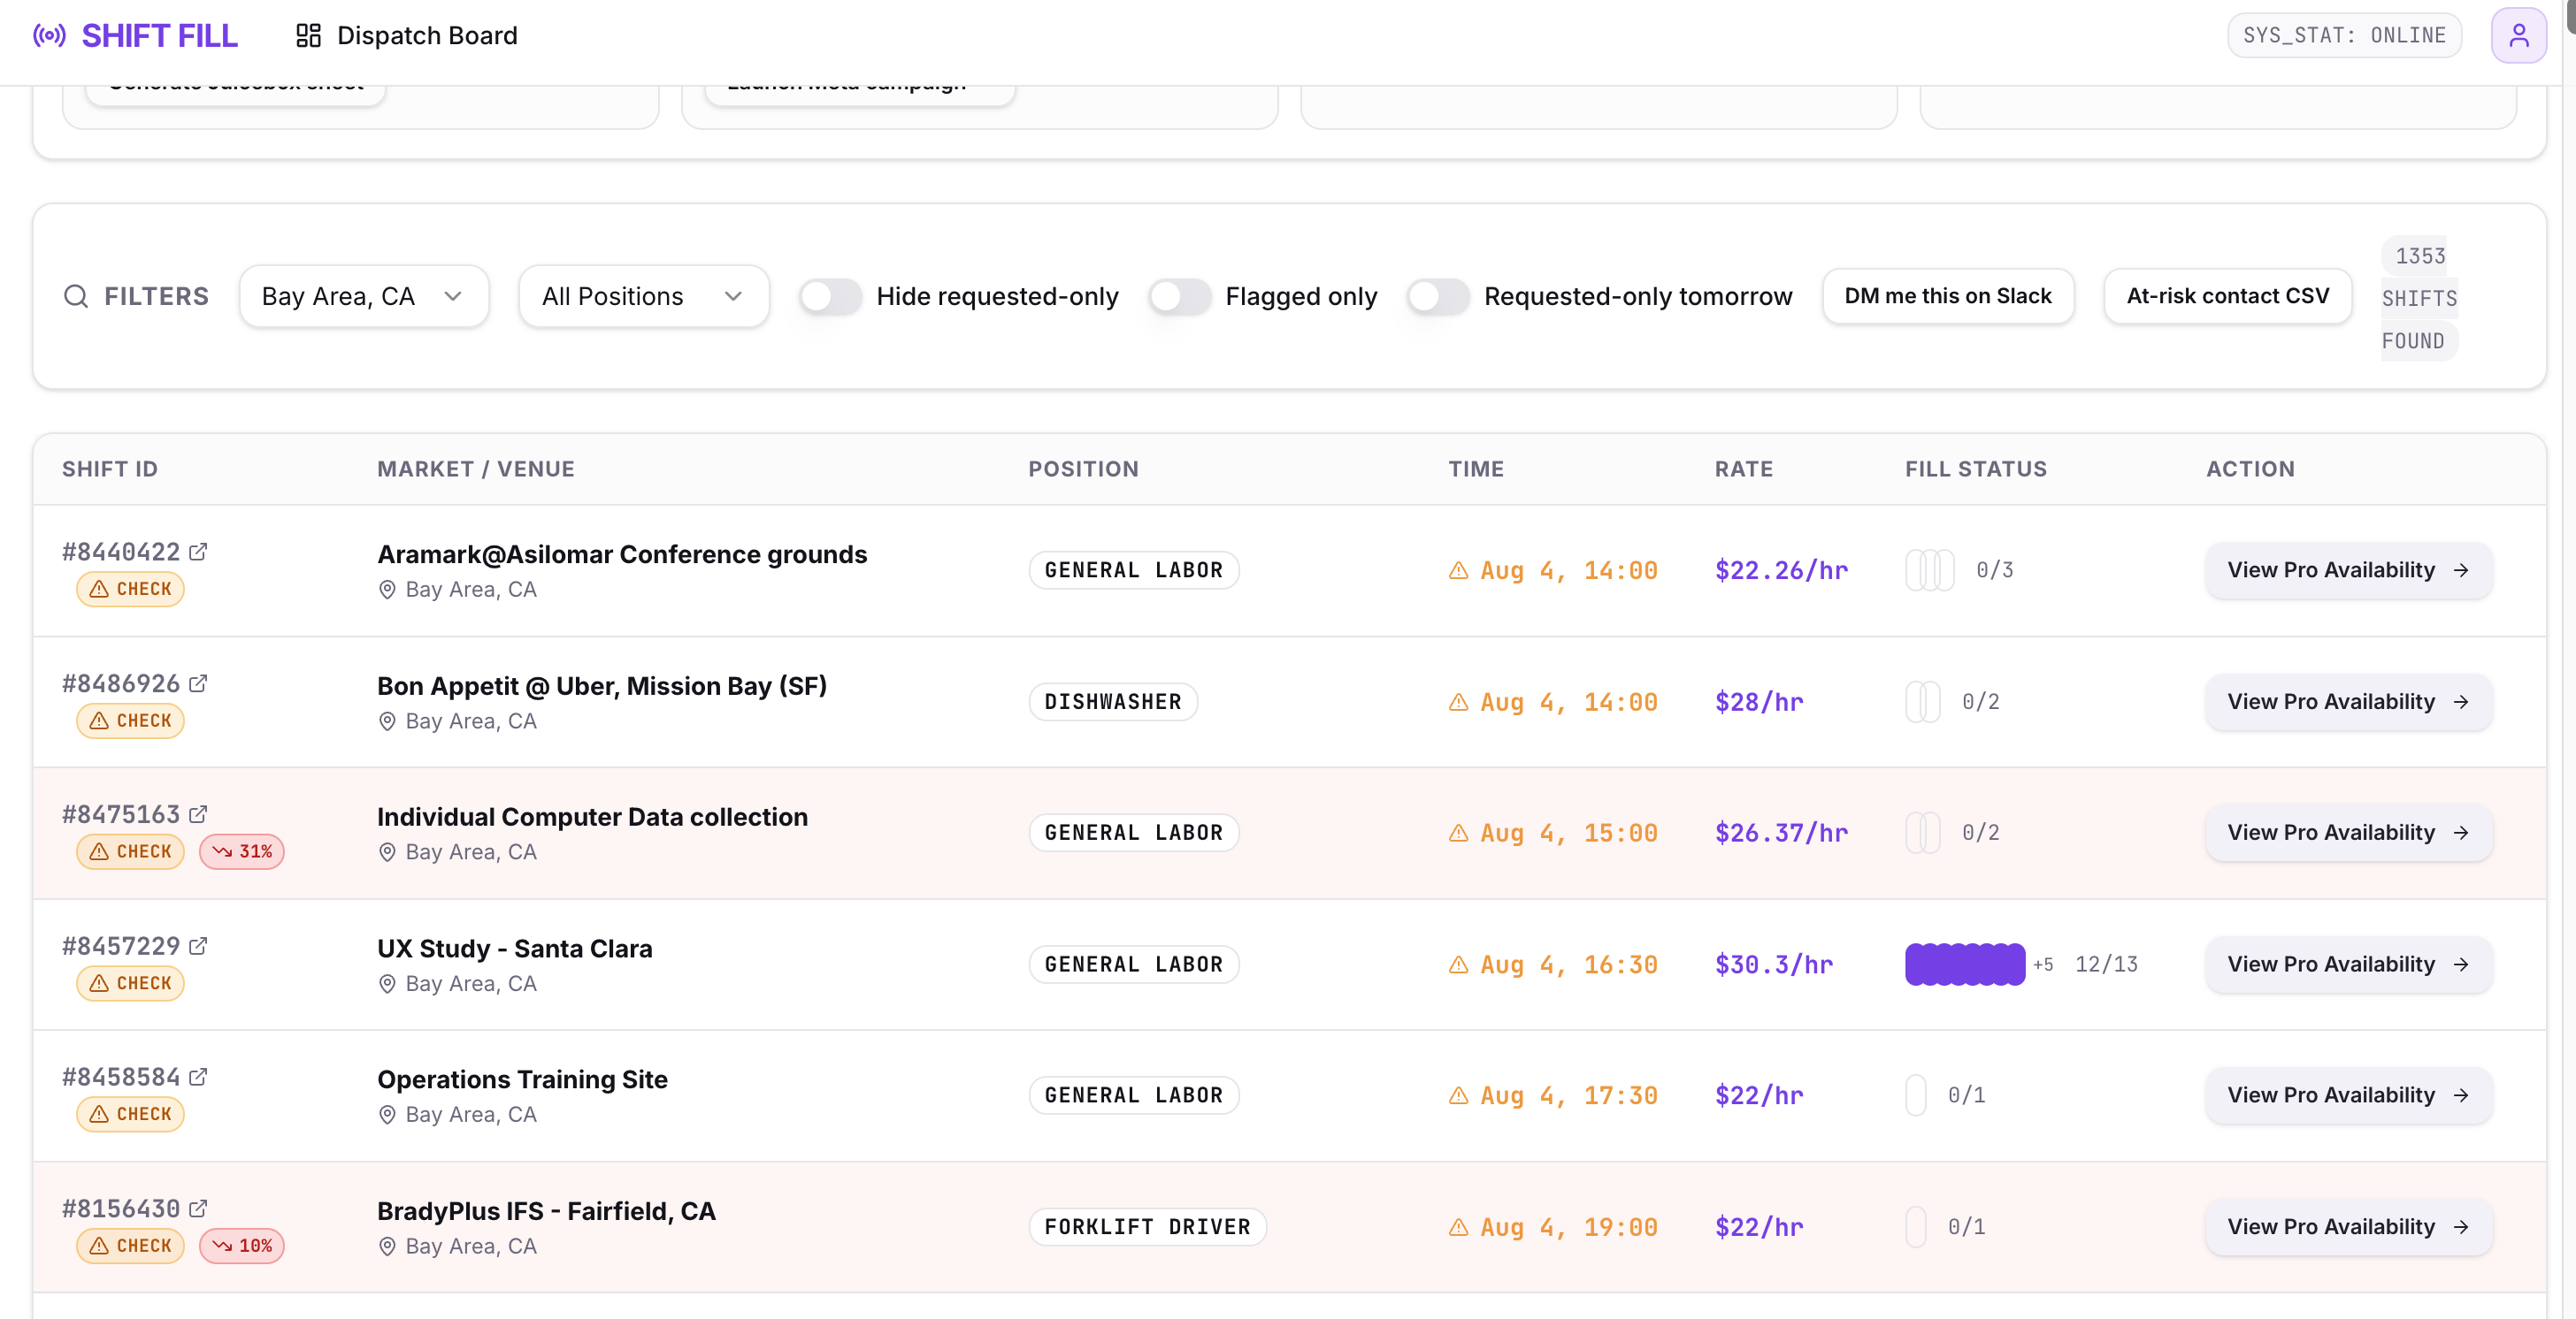The image size is (2576, 1319).
Task: Open external link icon for shift #8486926
Action: point(198,683)
